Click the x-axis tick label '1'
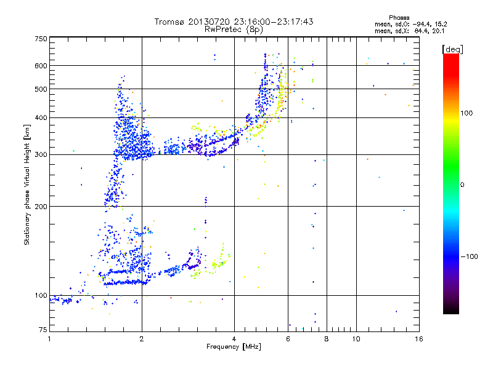 49,339
